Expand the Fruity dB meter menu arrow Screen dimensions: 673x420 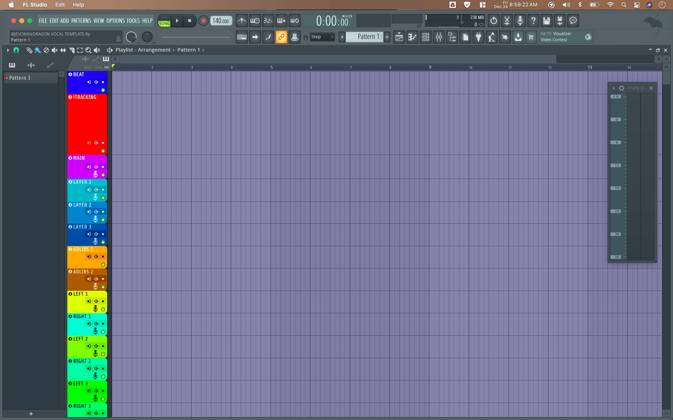point(614,88)
